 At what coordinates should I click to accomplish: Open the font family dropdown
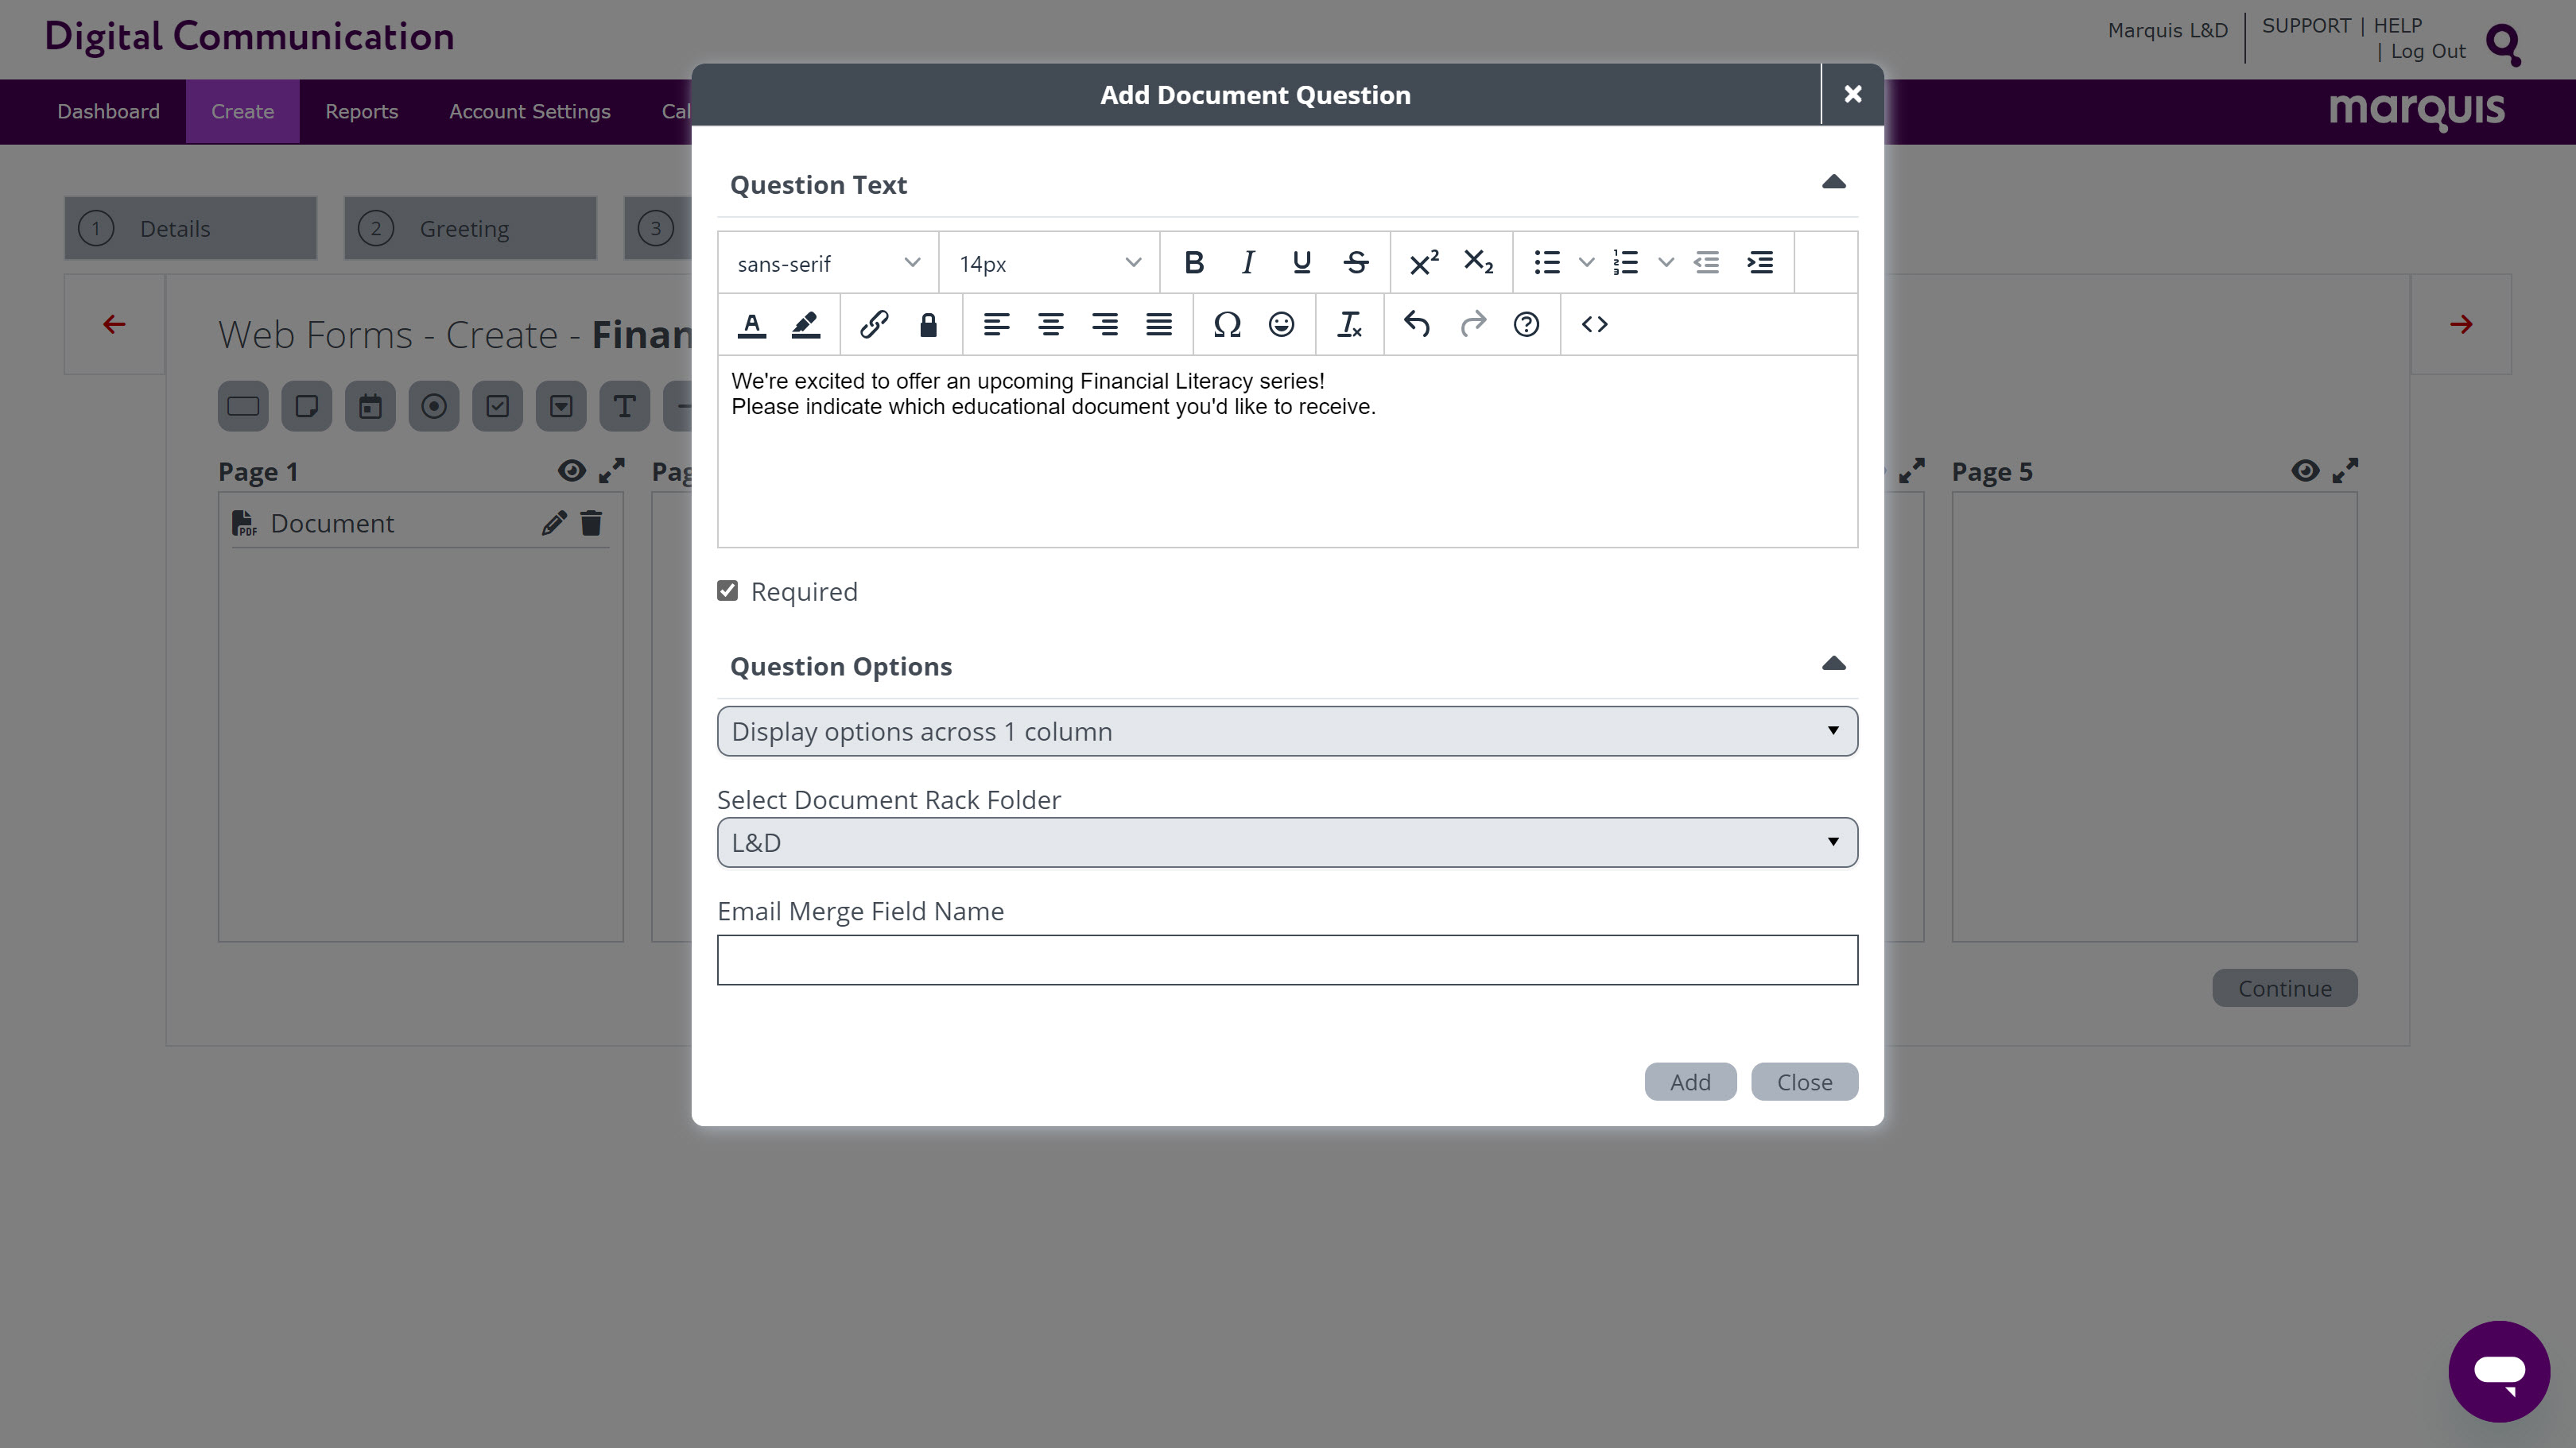[828, 264]
